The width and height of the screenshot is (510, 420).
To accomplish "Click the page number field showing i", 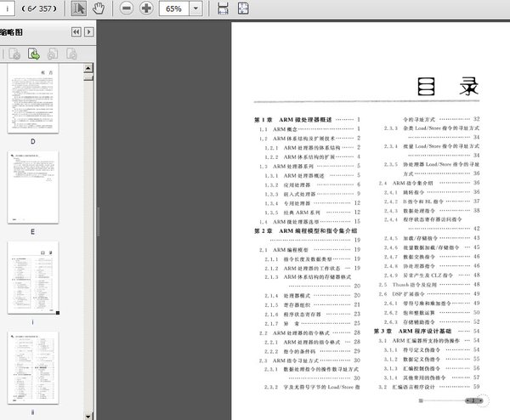I will pyautogui.click(x=7, y=9).
